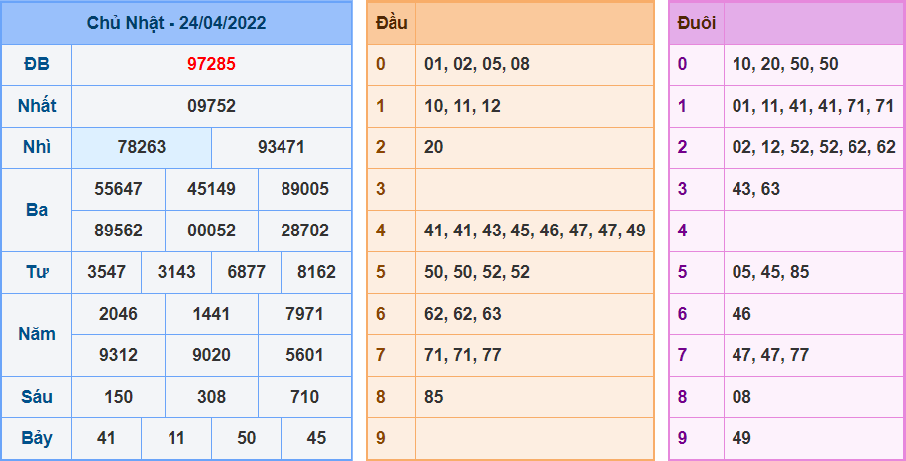Select seventh prize number 45
906x461 pixels.
(316, 438)
